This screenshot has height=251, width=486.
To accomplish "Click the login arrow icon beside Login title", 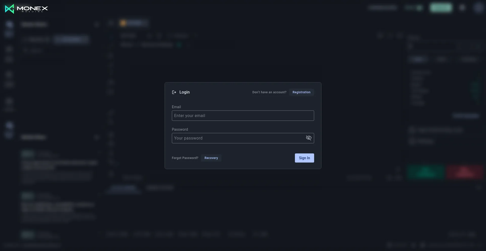I will pos(174,92).
